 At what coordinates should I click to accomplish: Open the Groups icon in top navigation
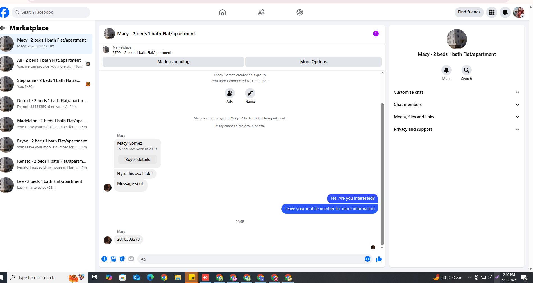pos(300,12)
